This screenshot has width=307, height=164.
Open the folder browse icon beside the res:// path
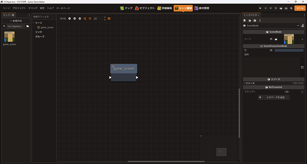28,26
